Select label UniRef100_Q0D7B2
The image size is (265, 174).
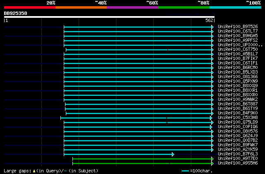(238, 141)
